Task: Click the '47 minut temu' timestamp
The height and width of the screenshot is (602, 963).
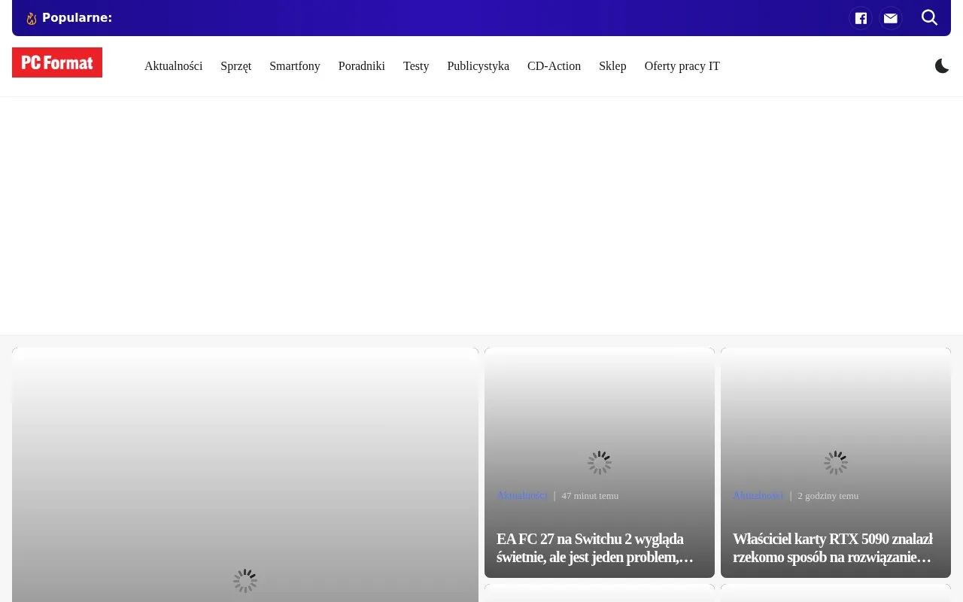Action: click(x=590, y=496)
